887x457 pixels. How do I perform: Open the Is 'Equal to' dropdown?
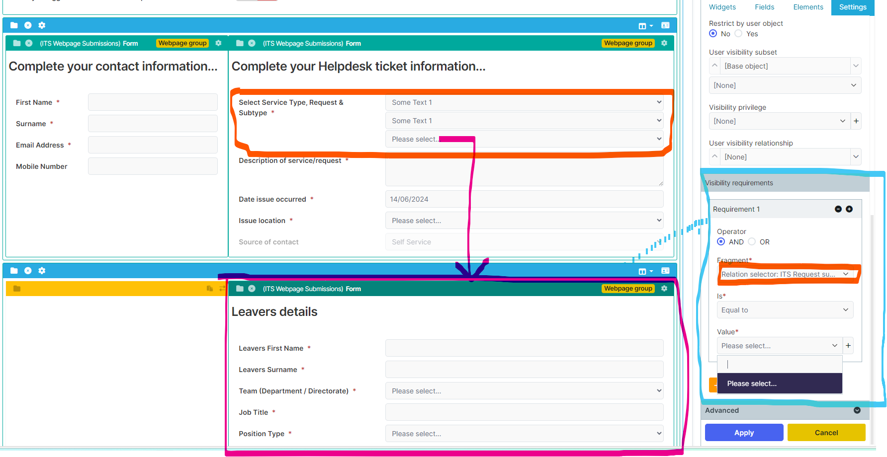tap(785, 310)
